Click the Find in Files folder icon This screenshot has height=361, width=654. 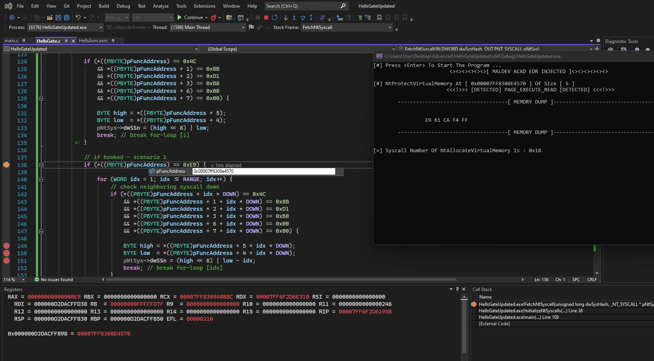pos(229,17)
